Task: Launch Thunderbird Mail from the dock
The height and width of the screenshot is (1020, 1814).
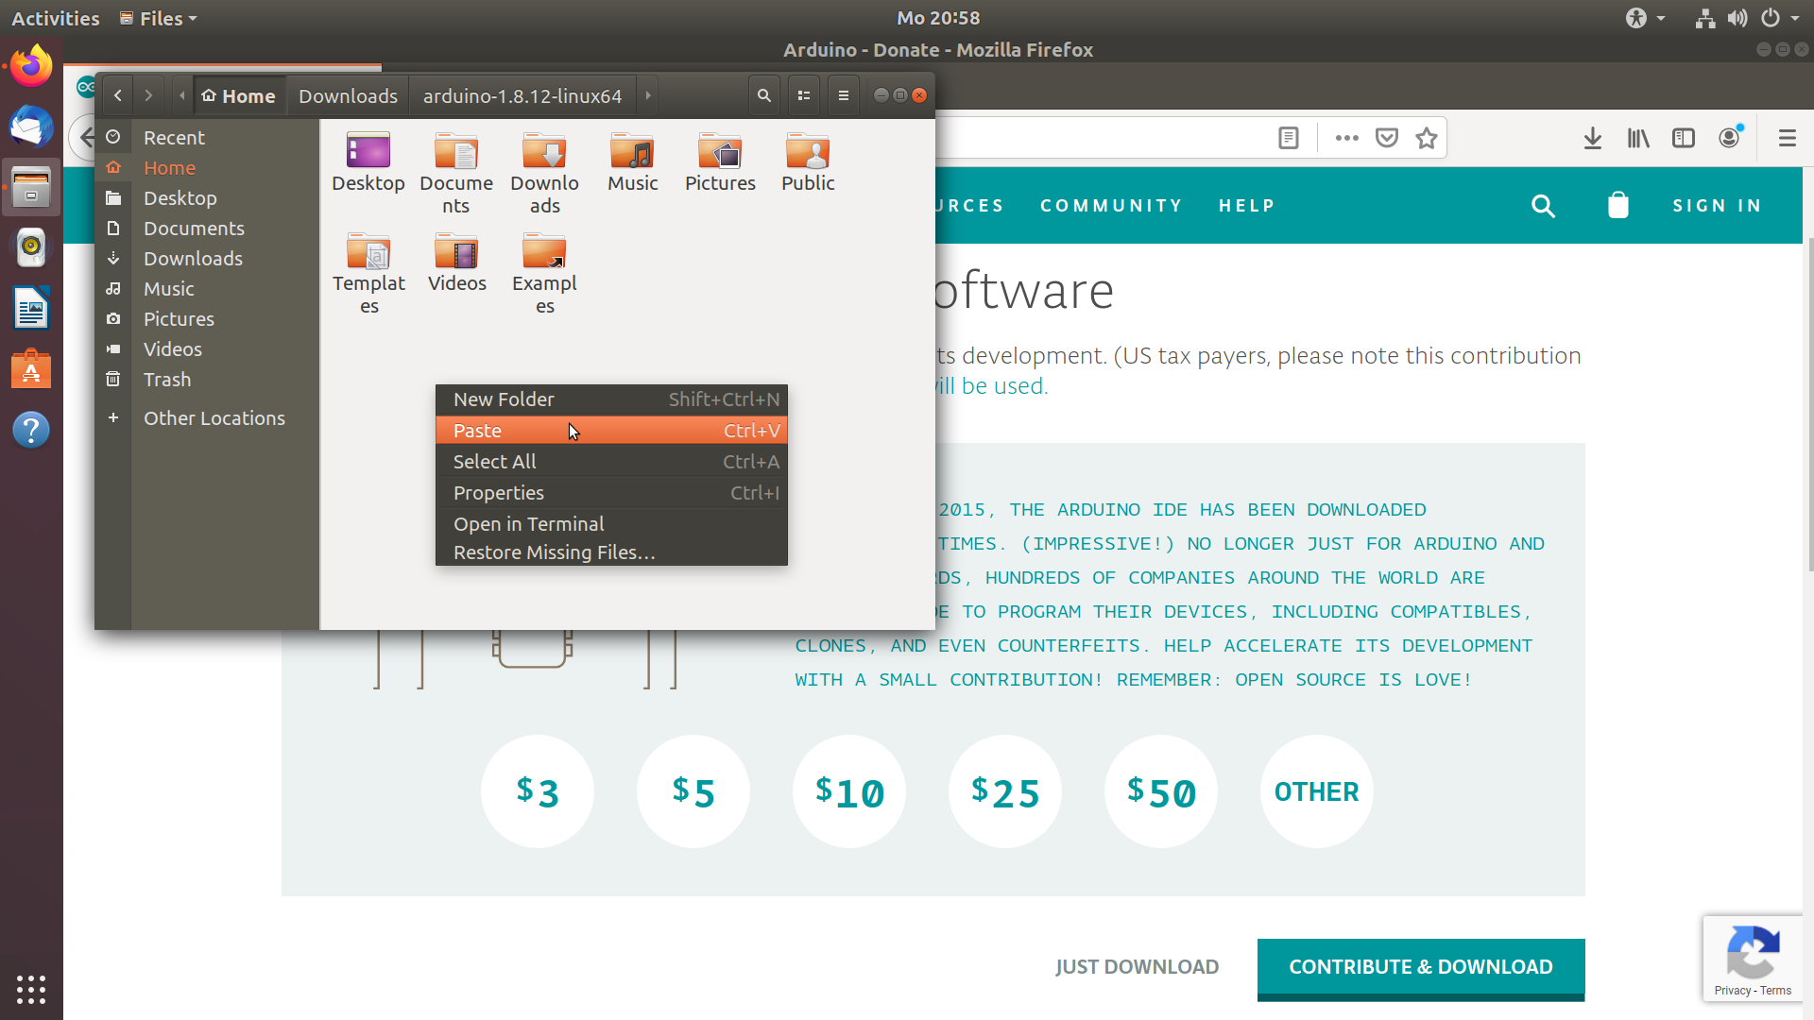Action: [x=31, y=127]
